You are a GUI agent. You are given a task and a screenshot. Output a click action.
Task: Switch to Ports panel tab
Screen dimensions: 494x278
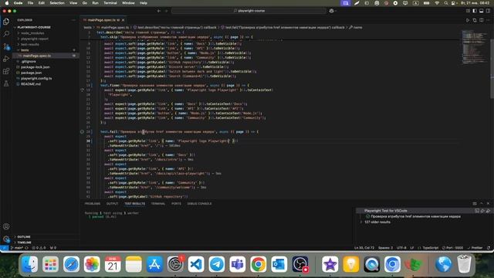[x=176, y=204]
